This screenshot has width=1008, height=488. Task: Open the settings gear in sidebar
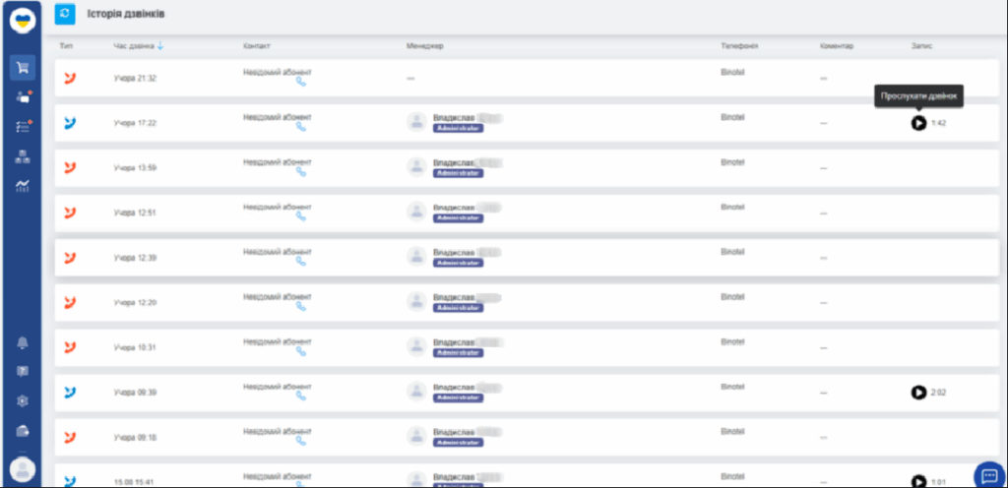(x=23, y=401)
